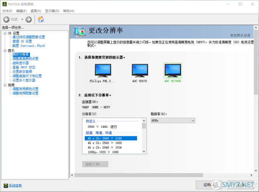
Task: Select resolution 4k x 2k, 3840 × 2160
Action: point(111,138)
